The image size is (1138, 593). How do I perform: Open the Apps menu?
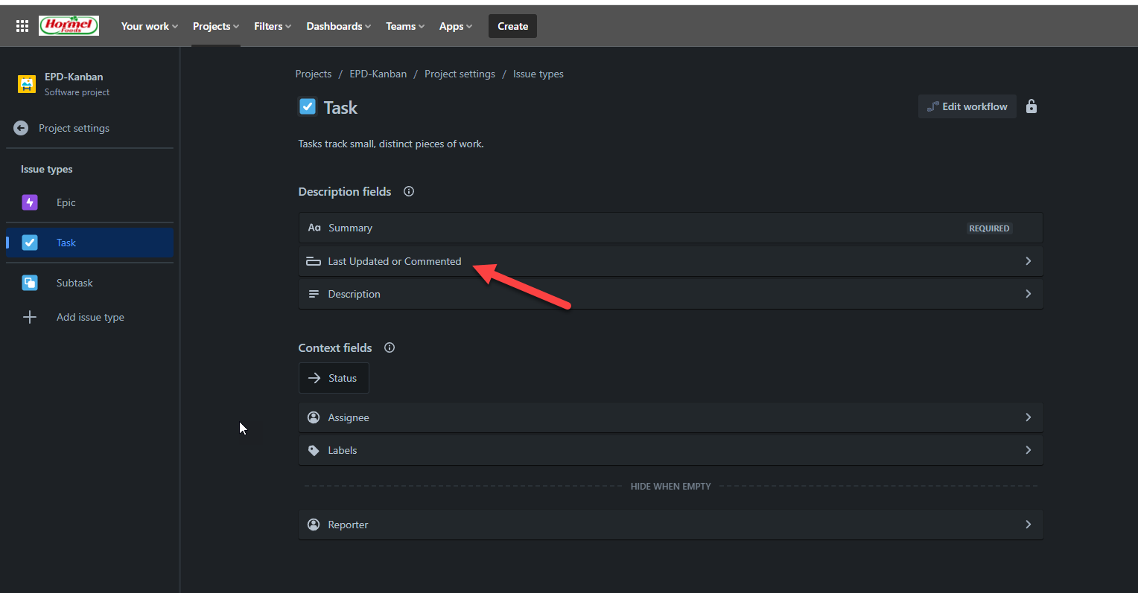[x=456, y=26]
